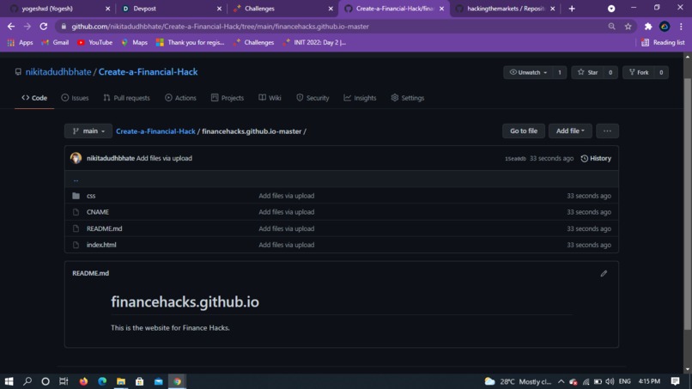Click the commit author avatar
This screenshot has height=389, width=692.
[x=76, y=158]
